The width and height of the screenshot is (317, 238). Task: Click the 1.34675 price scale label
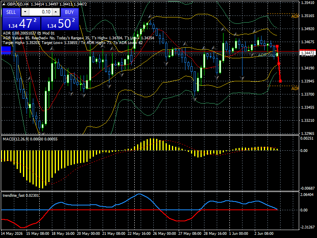(307, 42)
